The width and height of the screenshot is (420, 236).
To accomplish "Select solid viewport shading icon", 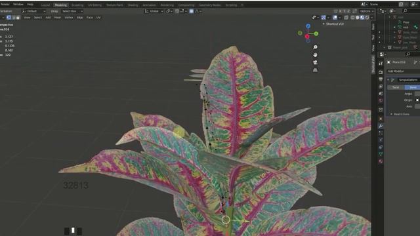I will click(x=357, y=18).
